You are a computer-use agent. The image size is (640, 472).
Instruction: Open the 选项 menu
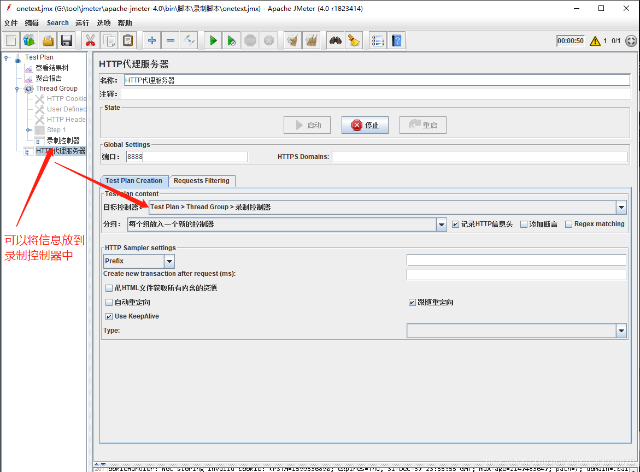tap(103, 23)
